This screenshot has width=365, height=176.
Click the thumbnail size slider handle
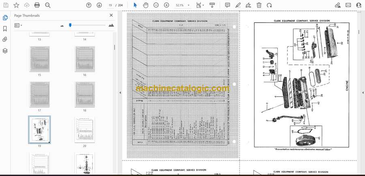click(70, 25)
